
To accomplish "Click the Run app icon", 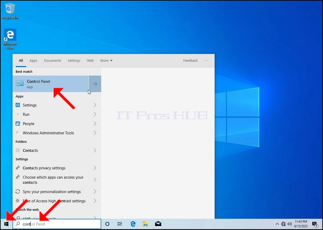I will 18,114.
